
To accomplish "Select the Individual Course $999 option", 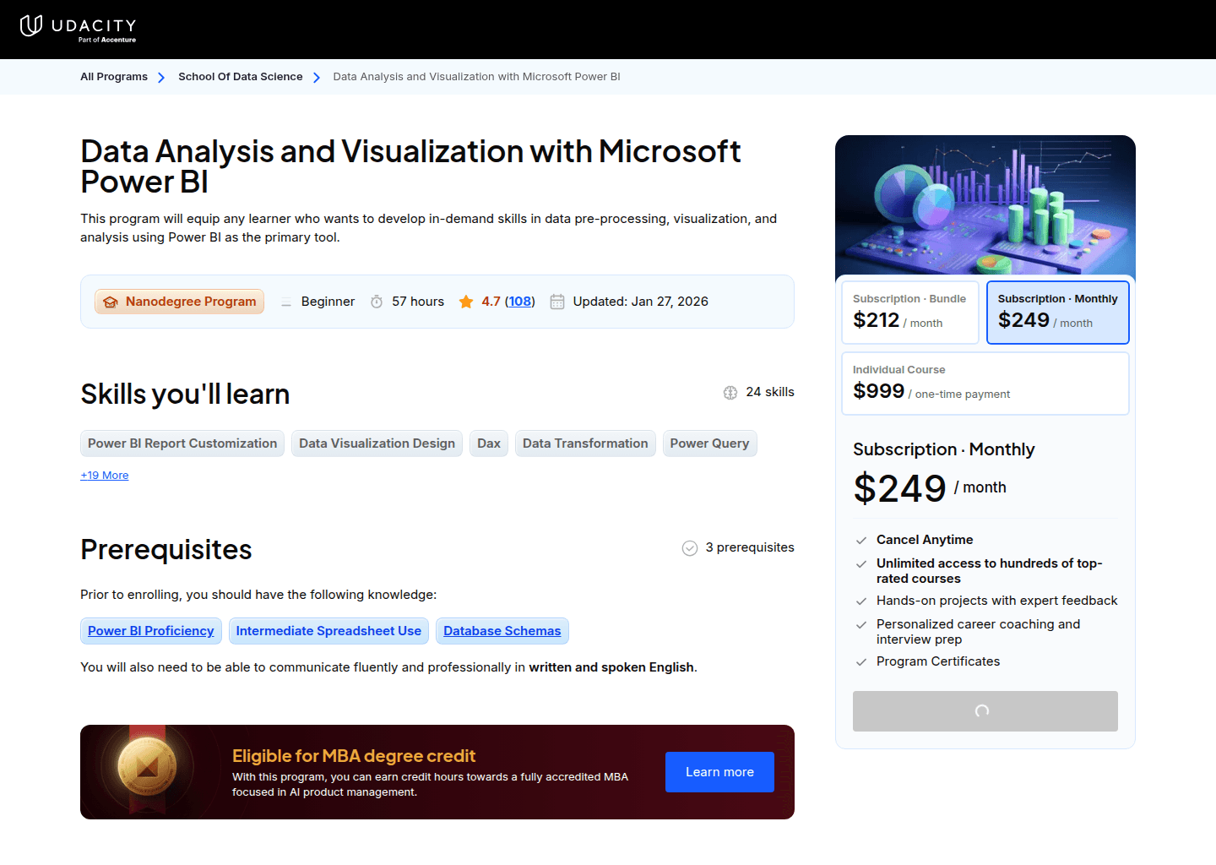I will [985, 383].
